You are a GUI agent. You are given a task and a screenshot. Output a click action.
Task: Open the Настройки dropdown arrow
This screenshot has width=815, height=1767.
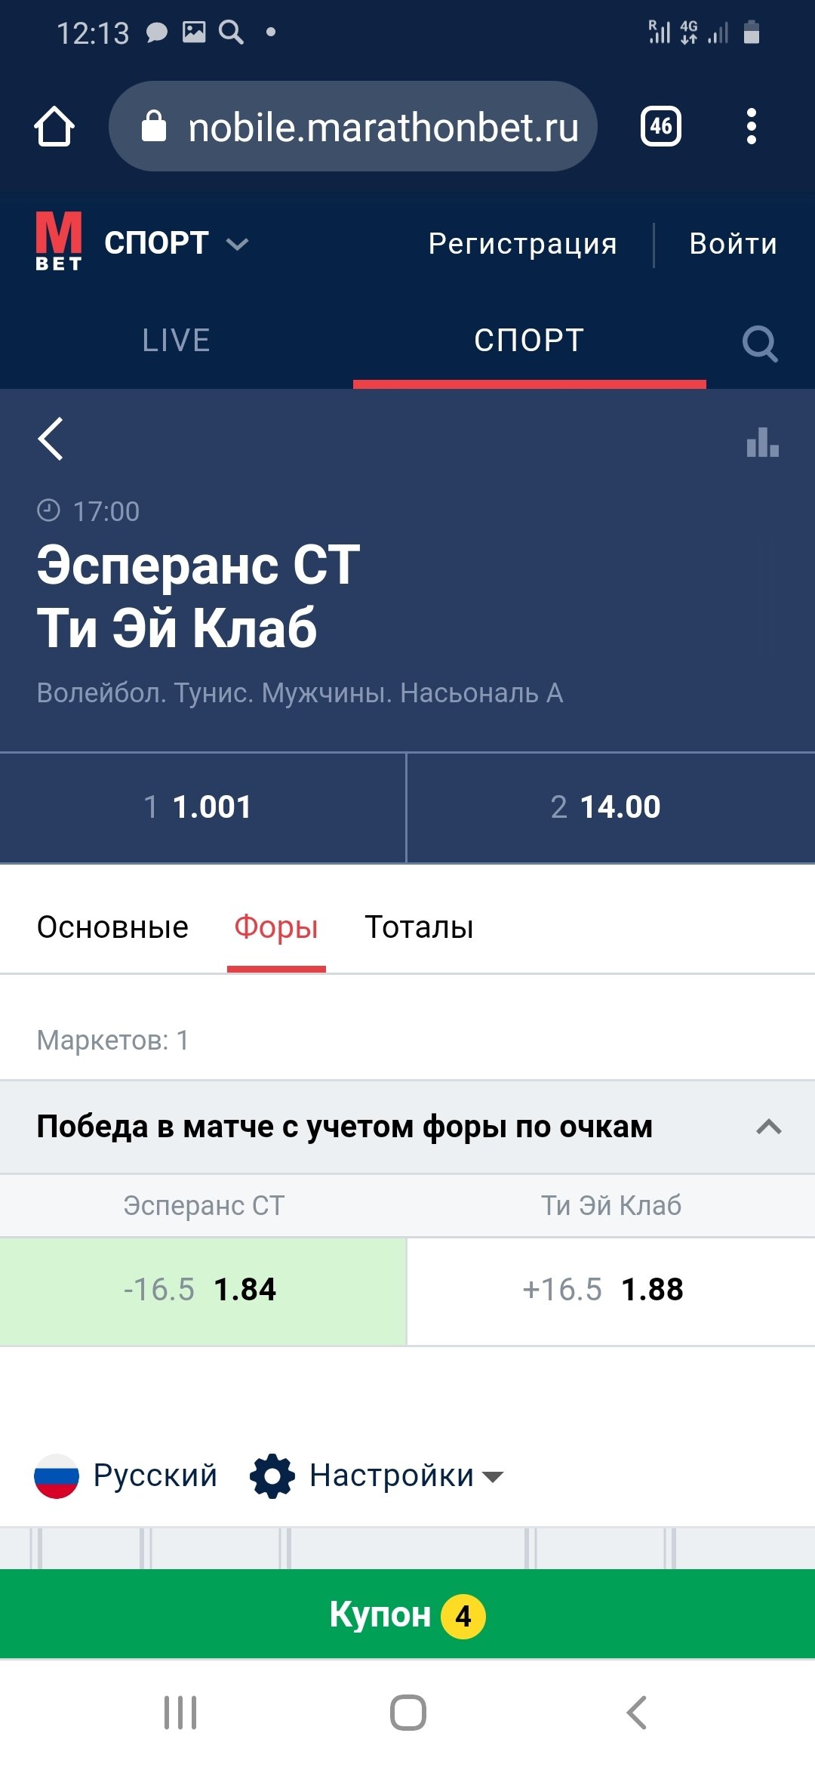click(x=493, y=1477)
